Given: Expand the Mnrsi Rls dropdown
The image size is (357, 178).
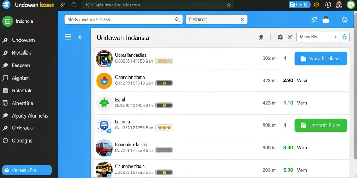Looking at the screenshot, I should click(x=318, y=37).
